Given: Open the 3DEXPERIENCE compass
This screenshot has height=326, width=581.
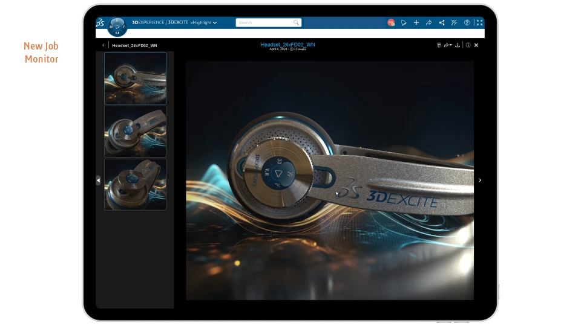Looking at the screenshot, I should point(117,27).
